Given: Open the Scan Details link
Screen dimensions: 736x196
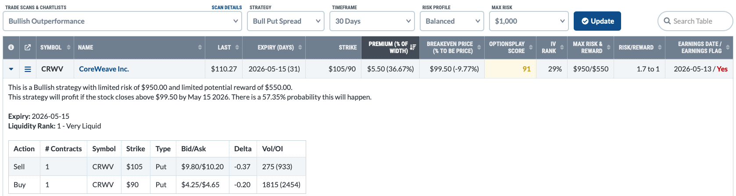Looking at the screenshot, I should tap(226, 7).
